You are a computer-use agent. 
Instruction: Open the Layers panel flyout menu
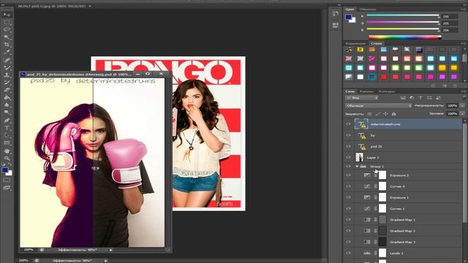pyautogui.click(x=464, y=91)
